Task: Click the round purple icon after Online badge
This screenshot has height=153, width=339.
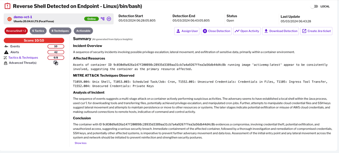Action: click(x=109, y=19)
